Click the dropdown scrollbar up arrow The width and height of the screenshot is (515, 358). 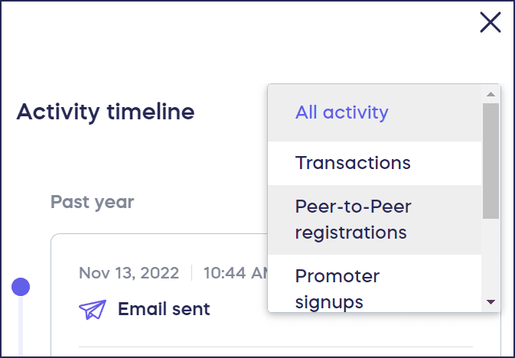tap(491, 94)
